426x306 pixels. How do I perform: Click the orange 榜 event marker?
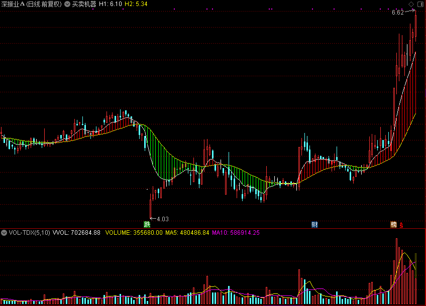[x=394, y=224]
